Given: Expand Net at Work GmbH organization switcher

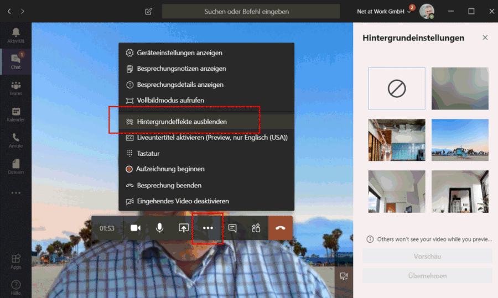Looking at the screenshot, I should [385, 11].
